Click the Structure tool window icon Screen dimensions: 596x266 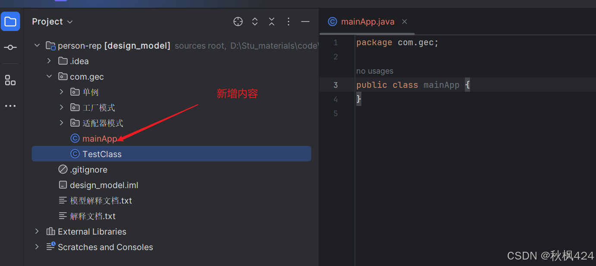point(10,80)
